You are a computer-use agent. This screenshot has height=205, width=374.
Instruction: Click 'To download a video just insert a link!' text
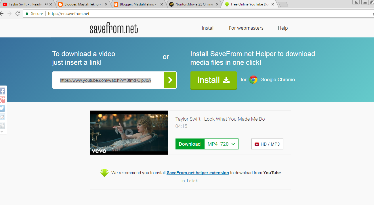pos(84,58)
